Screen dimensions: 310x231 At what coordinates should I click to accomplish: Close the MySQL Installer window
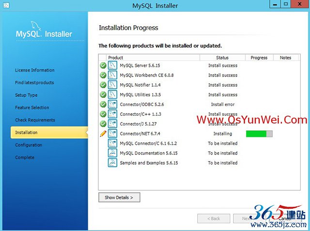(299, 4)
